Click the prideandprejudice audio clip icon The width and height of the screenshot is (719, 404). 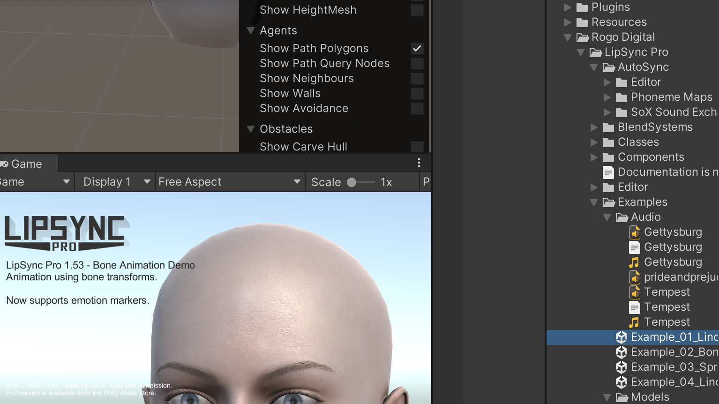tap(635, 277)
